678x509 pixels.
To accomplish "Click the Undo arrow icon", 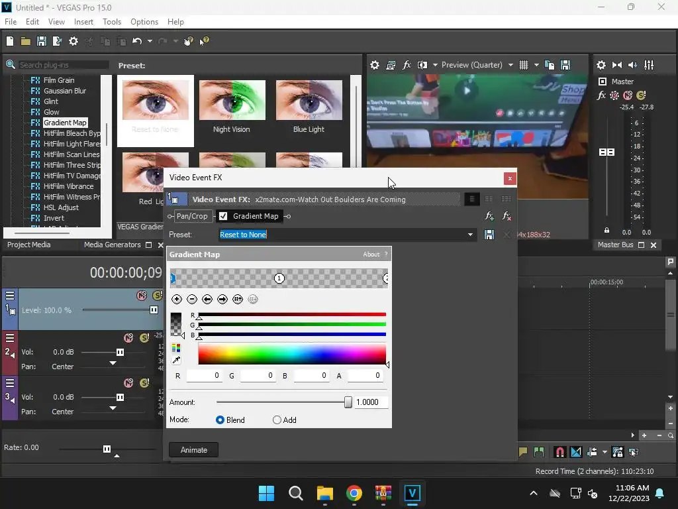I will point(137,41).
